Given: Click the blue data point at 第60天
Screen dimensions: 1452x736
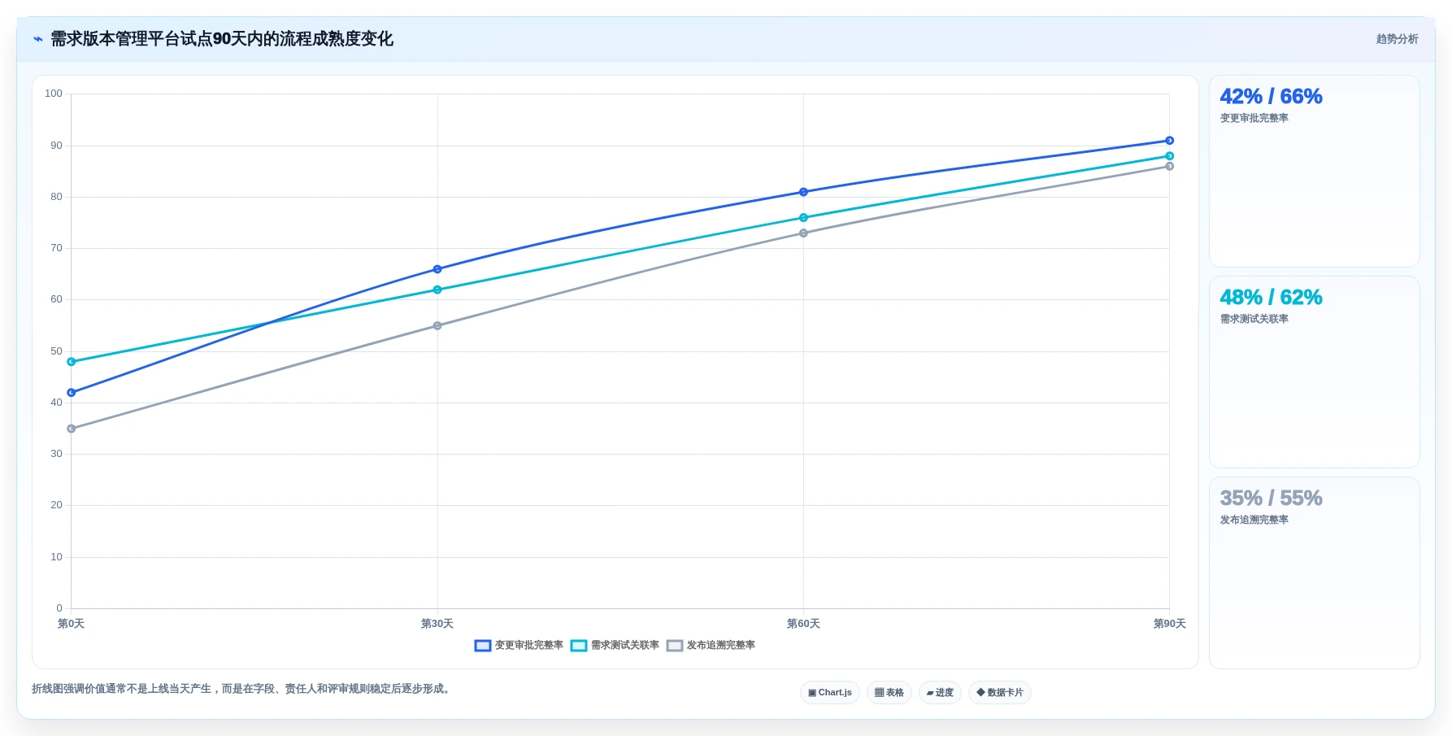Looking at the screenshot, I should tap(803, 192).
